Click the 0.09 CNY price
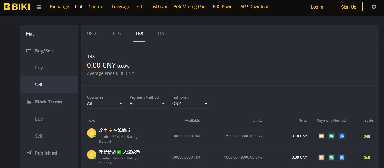The height and width of the screenshot is (168, 384). coord(299,157)
